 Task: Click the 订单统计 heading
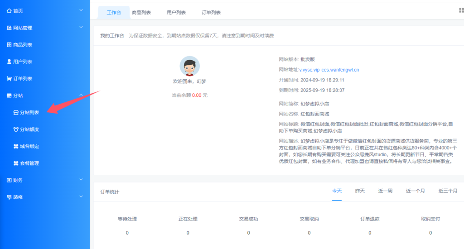(110, 192)
